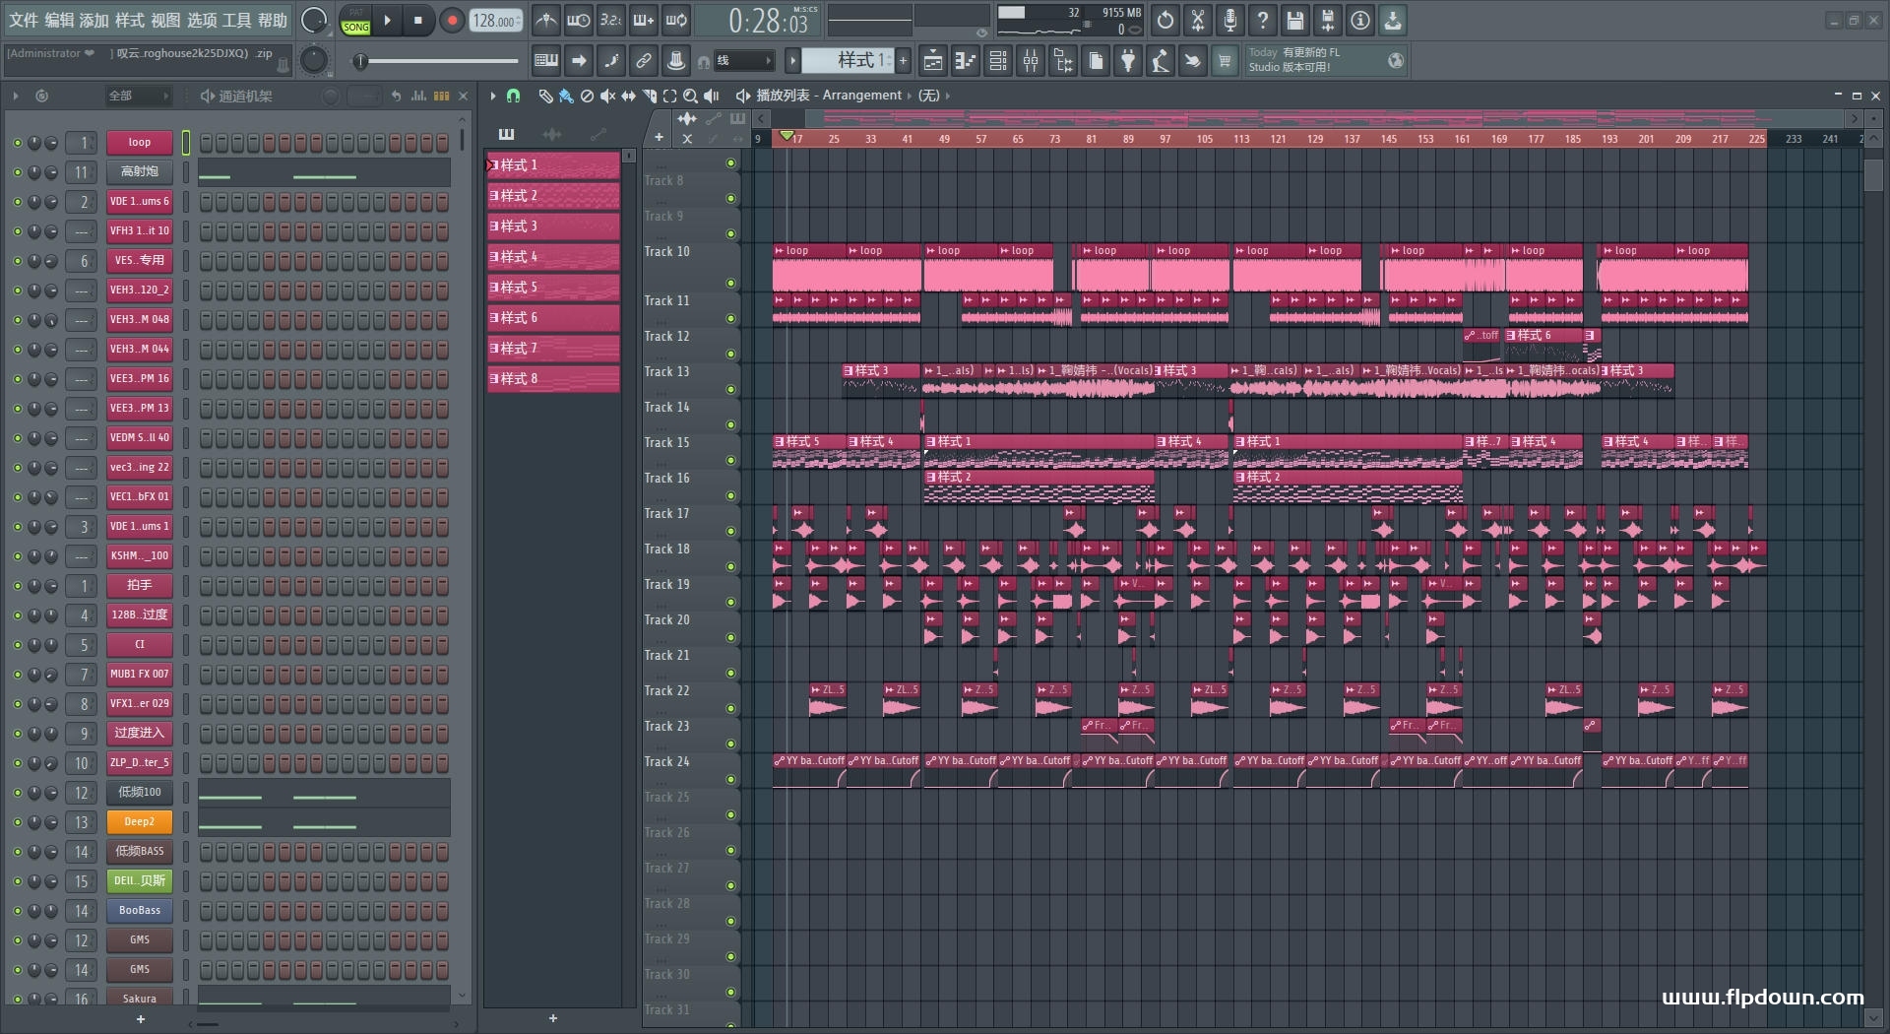Select the mute tool in the playlist toolbar
1890x1034 pixels.
[x=607, y=96]
